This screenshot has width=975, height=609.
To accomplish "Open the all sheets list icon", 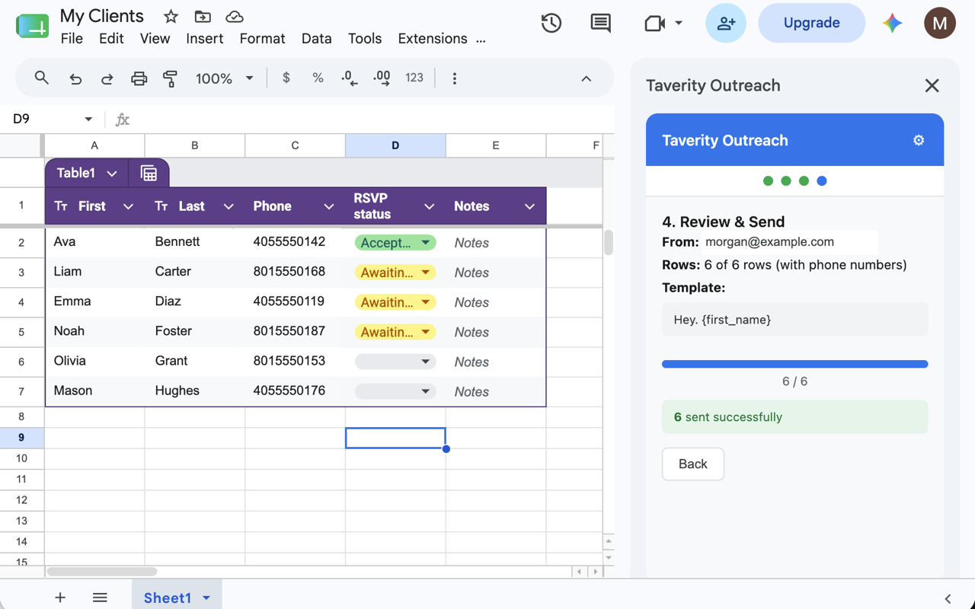I will pyautogui.click(x=100, y=598).
